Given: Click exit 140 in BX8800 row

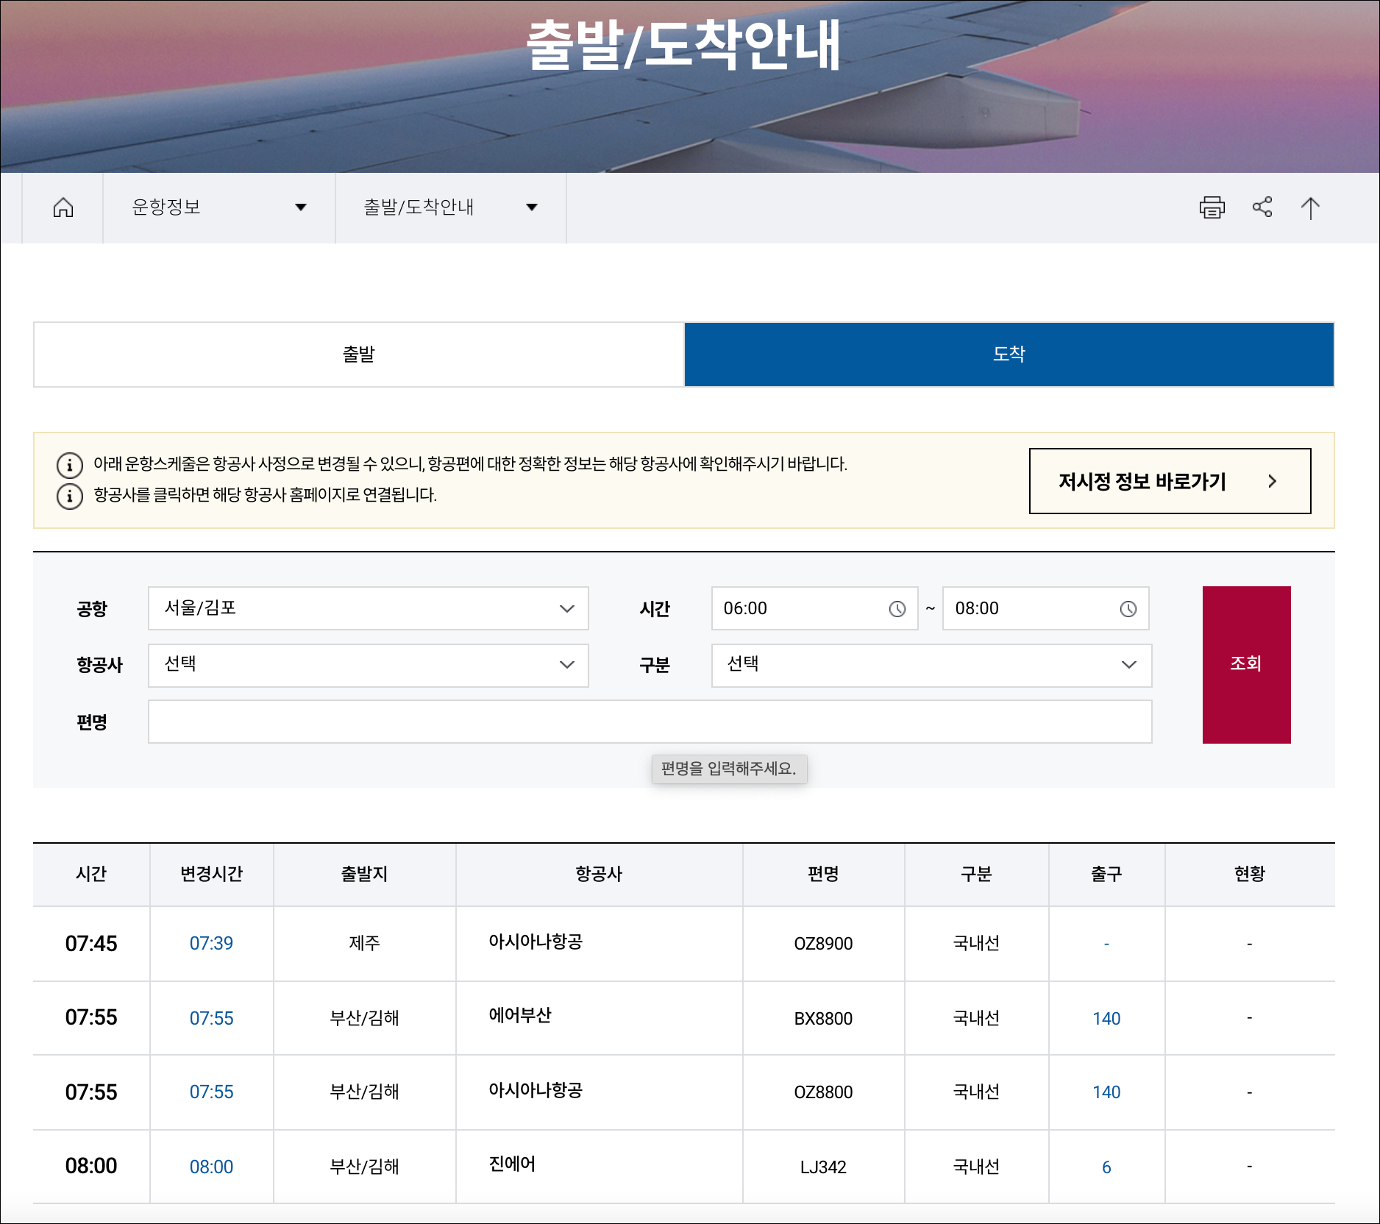Looking at the screenshot, I should [x=1106, y=1018].
